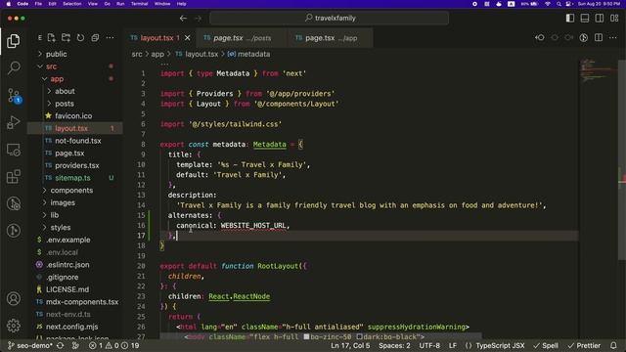Toggle Spell checker in status bar
Screen dimensions: 626x352
546,345
